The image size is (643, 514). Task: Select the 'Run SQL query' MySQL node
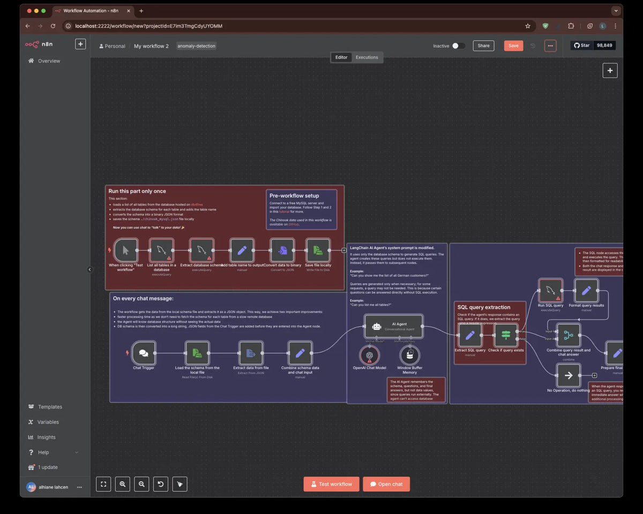click(x=550, y=290)
